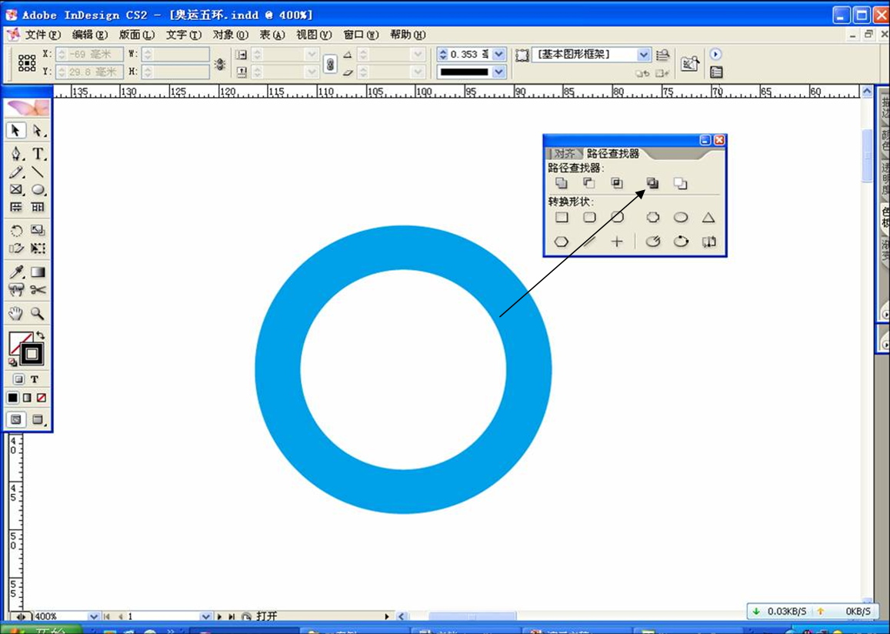Click the X coordinate input field
Screen dimensions: 890x634
(89, 55)
